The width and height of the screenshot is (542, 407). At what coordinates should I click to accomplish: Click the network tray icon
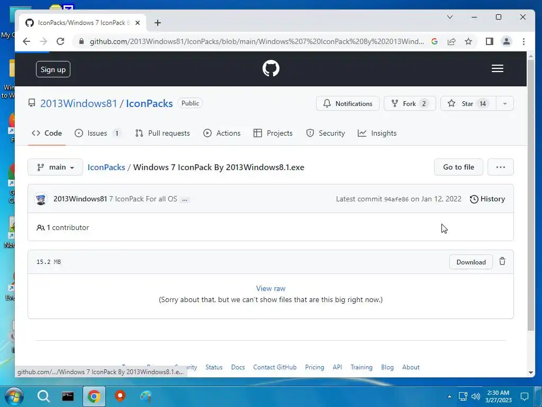click(463, 396)
